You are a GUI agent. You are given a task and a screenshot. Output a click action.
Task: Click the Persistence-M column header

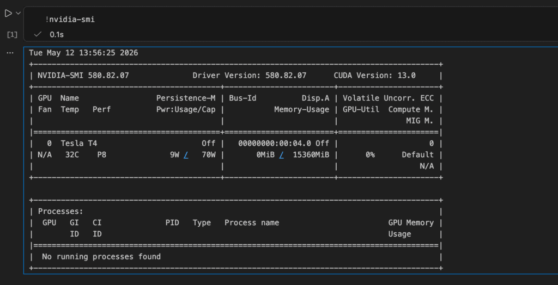(186, 98)
